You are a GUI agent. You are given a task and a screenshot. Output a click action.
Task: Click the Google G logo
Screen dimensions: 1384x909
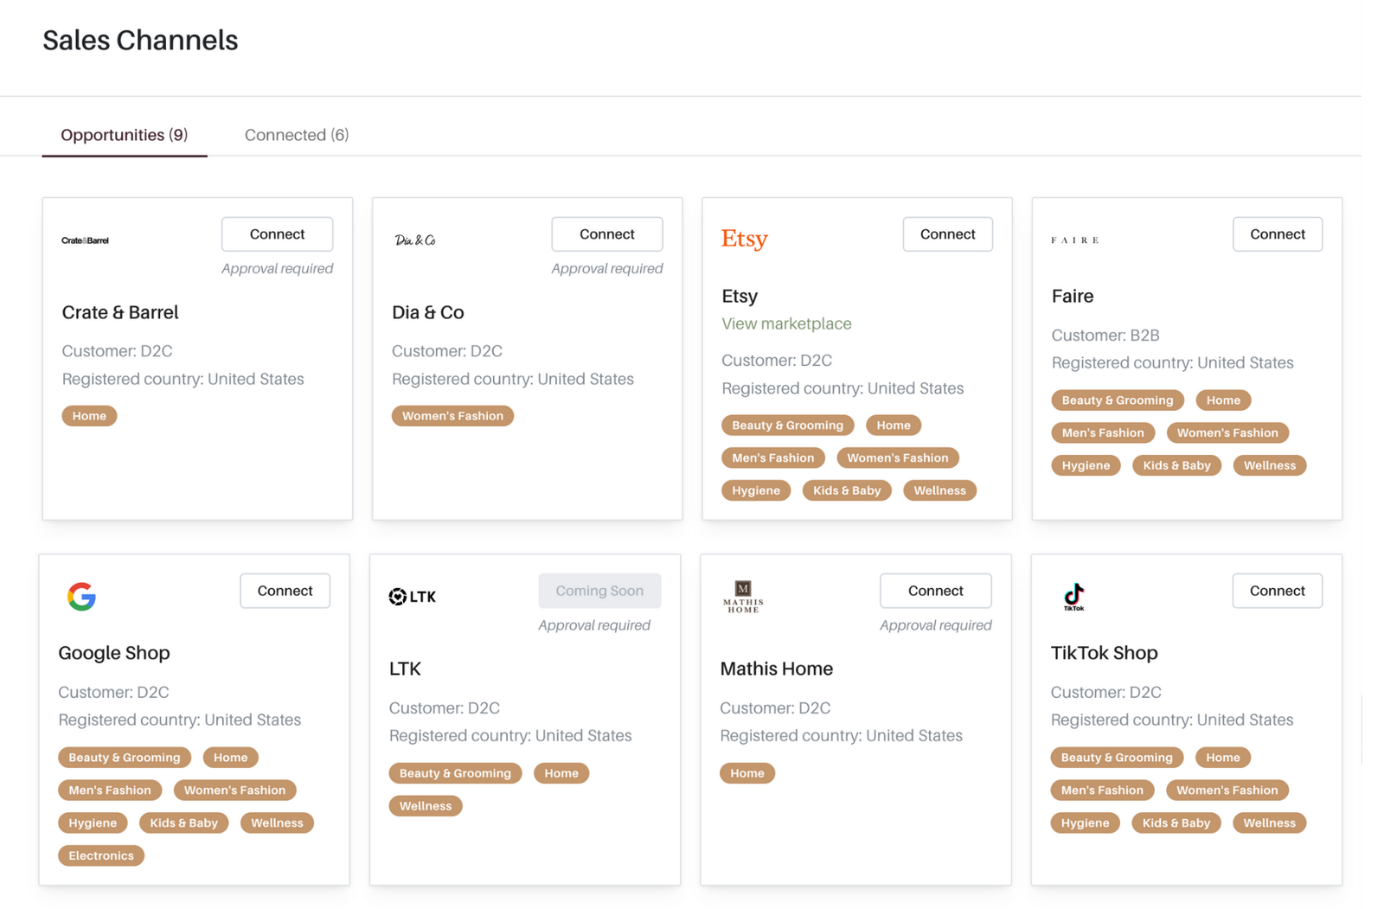tap(81, 596)
